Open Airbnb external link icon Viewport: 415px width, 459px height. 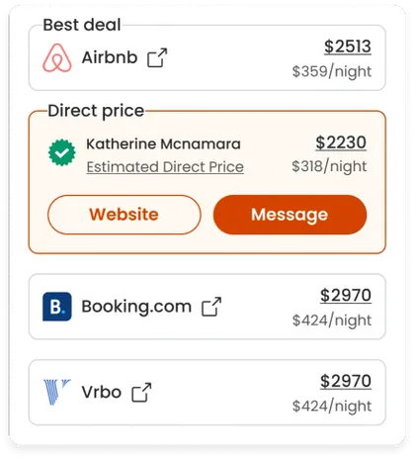[157, 57]
